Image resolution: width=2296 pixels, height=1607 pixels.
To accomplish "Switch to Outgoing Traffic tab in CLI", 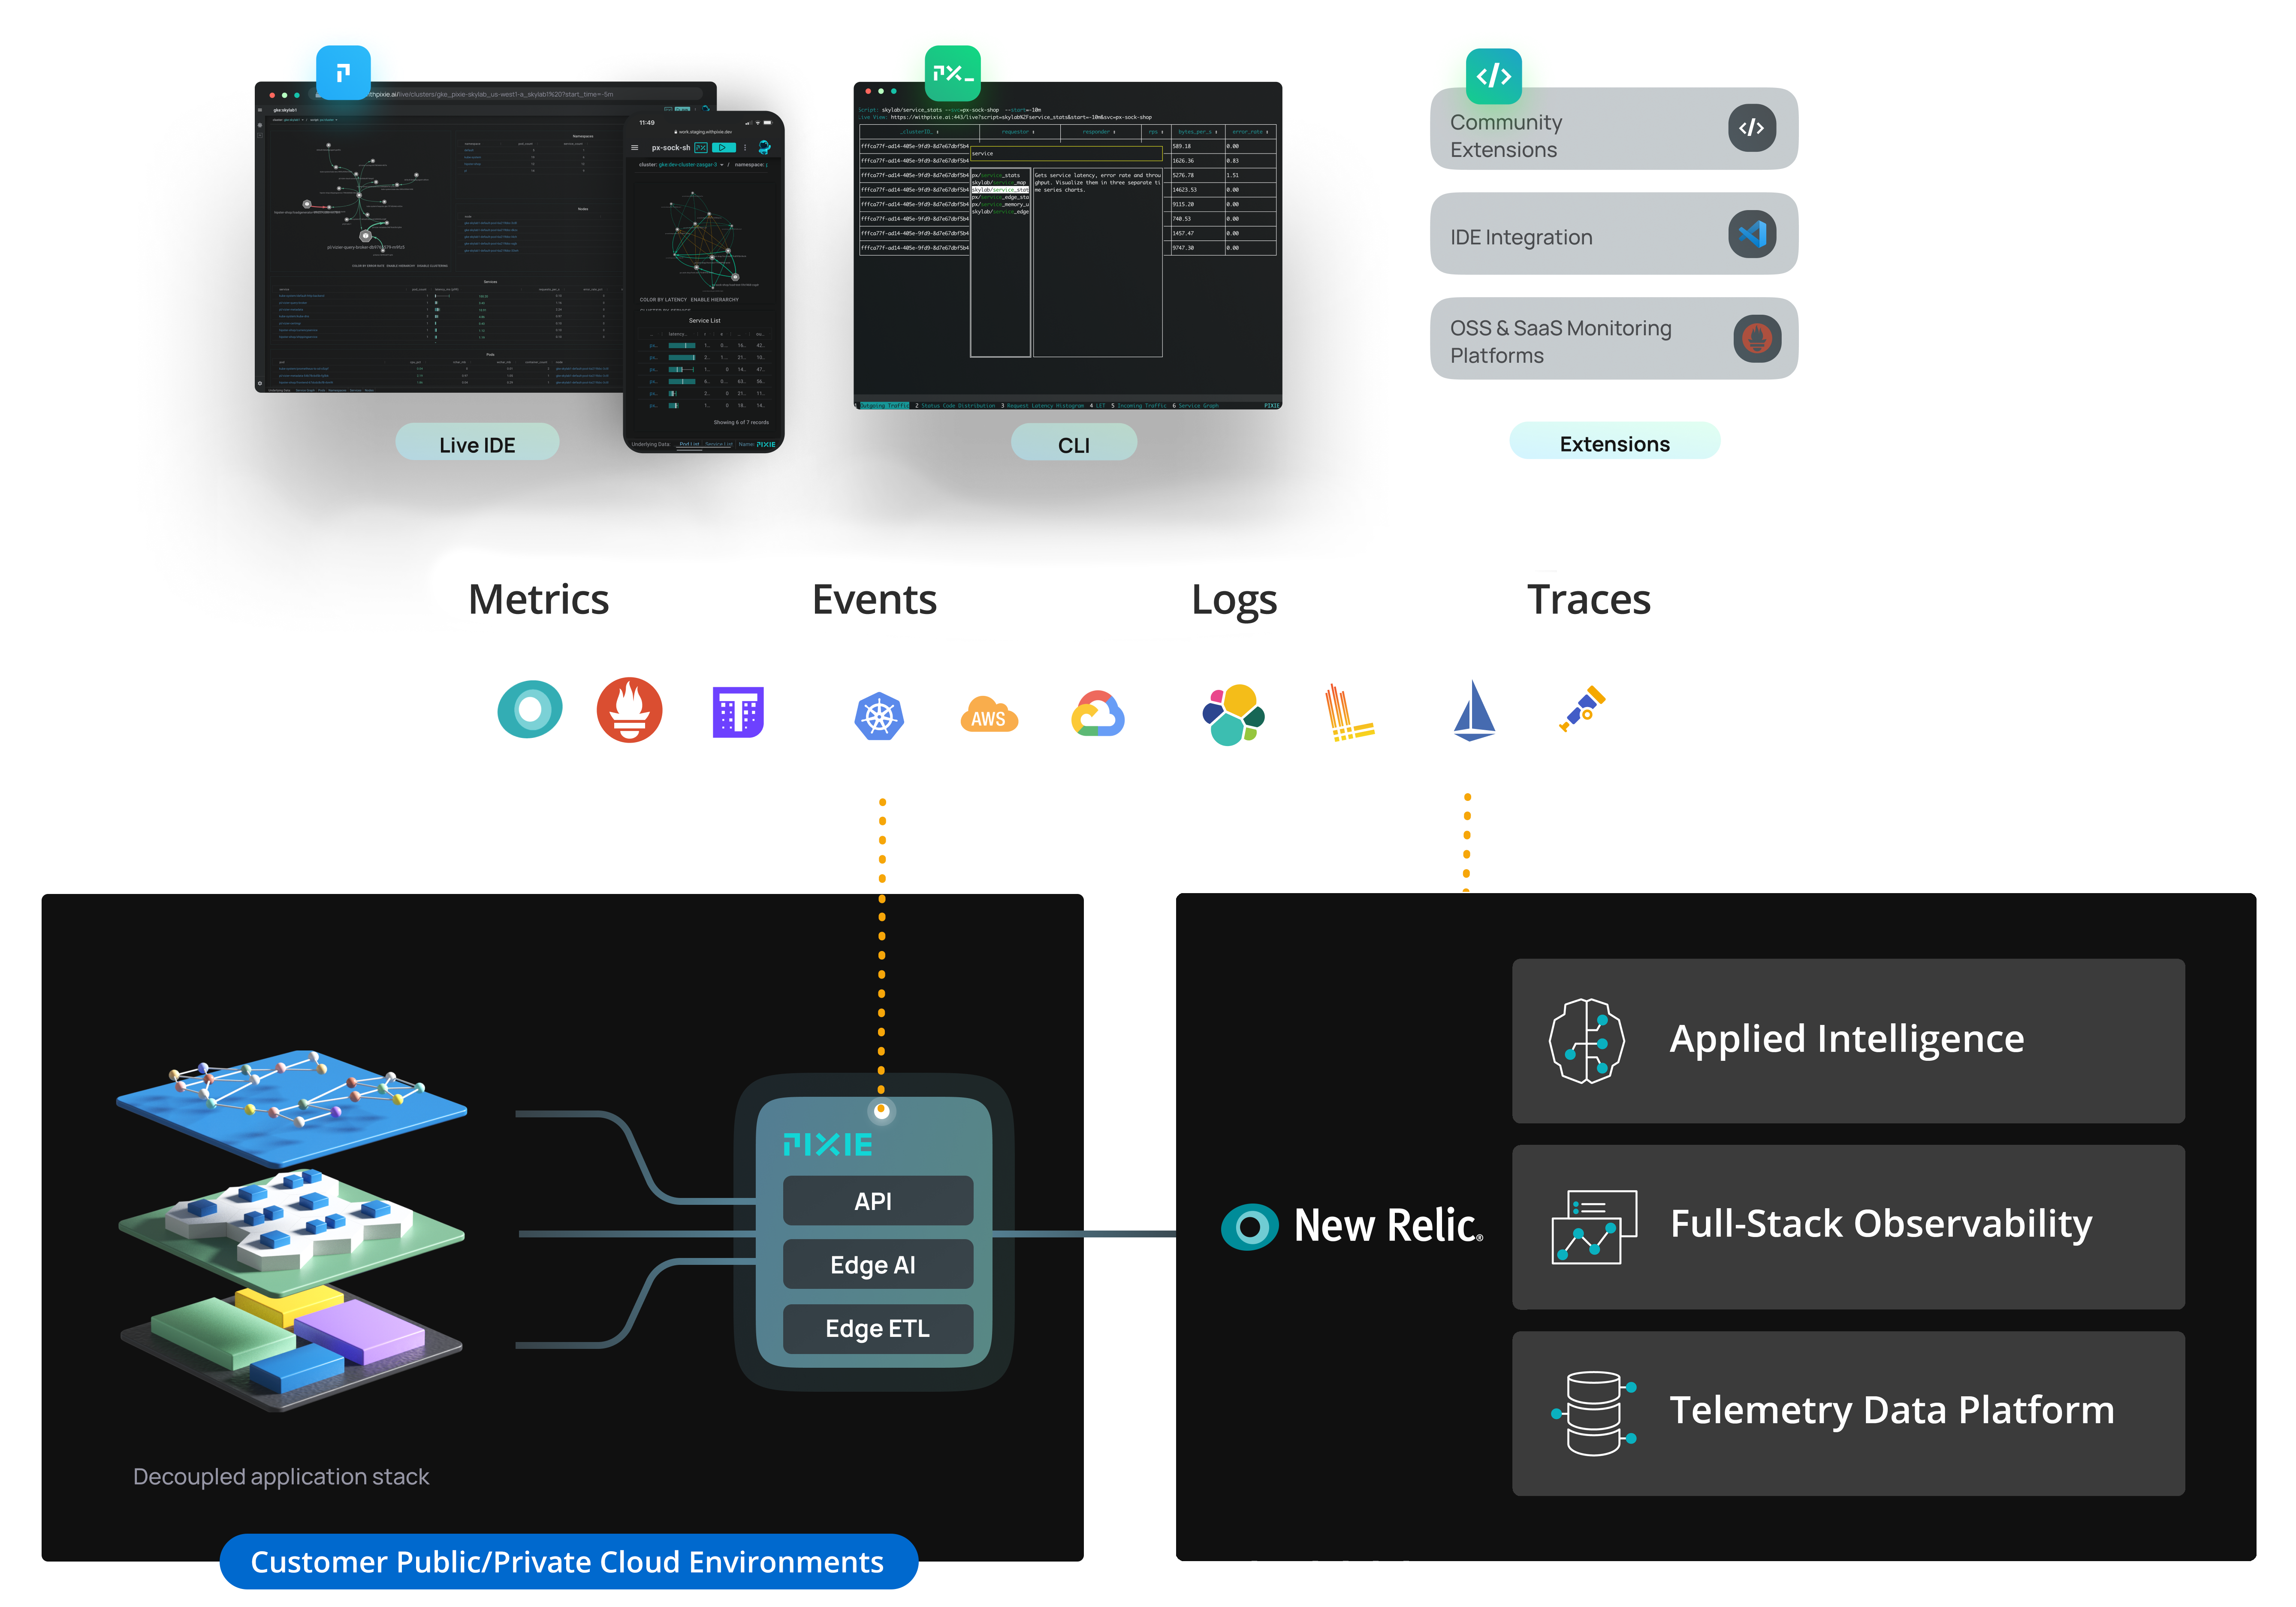I will (884, 406).
